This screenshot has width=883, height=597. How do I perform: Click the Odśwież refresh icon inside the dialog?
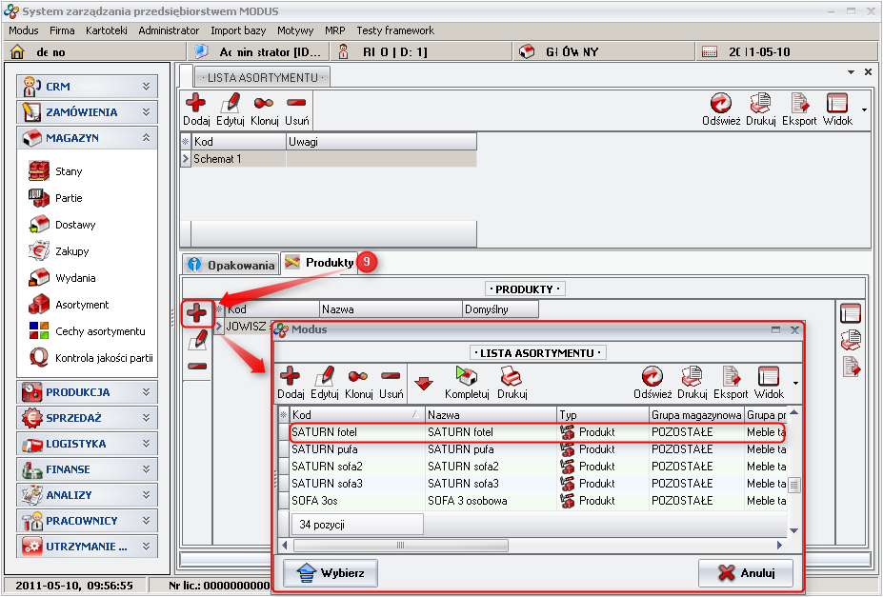pyautogui.click(x=652, y=378)
